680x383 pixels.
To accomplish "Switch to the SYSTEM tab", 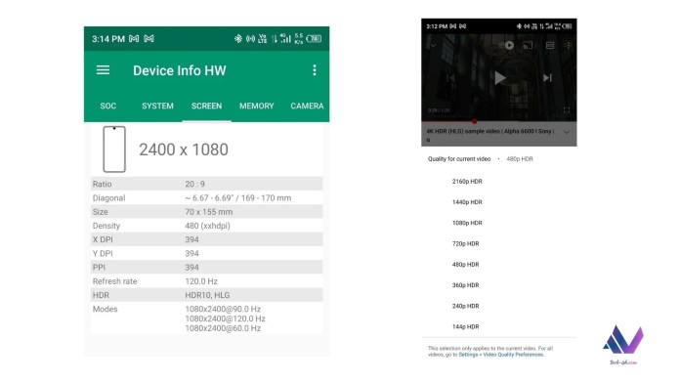I will [157, 106].
